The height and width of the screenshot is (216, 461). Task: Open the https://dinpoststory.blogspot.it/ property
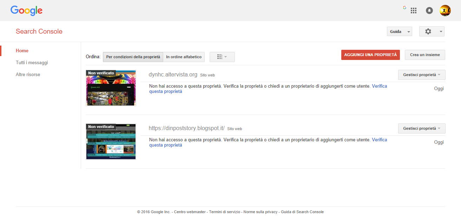(187, 128)
